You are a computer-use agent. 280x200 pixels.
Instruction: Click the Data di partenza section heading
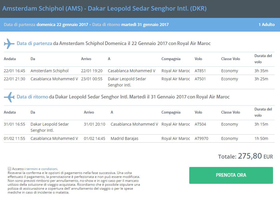114,43
